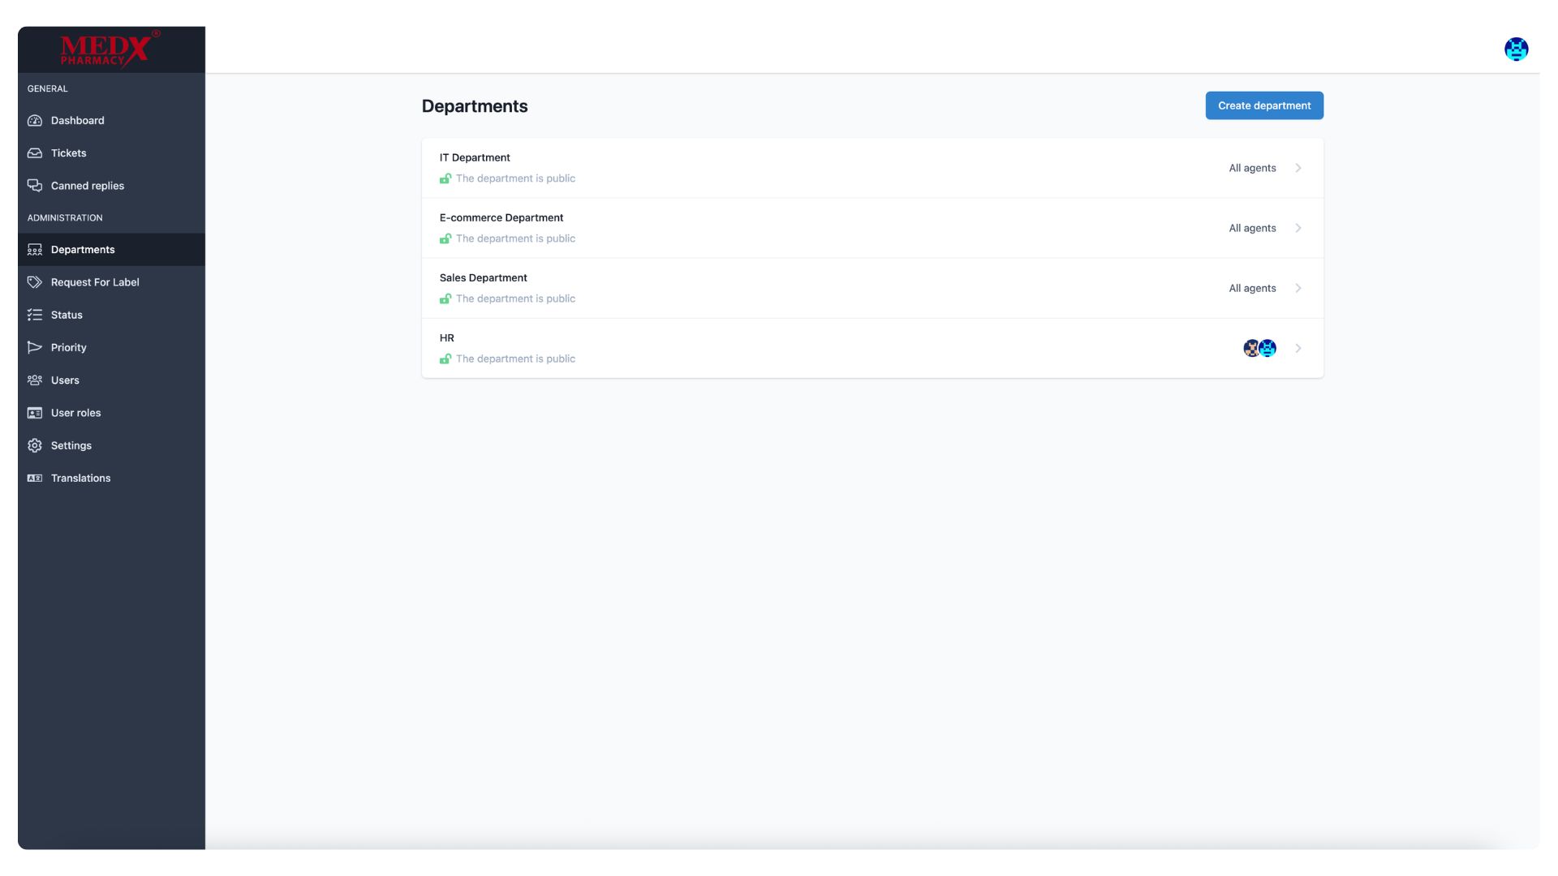Expand the IT Department row chevron
Screen dimensions: 1558x876
(x=1298, y=168)
